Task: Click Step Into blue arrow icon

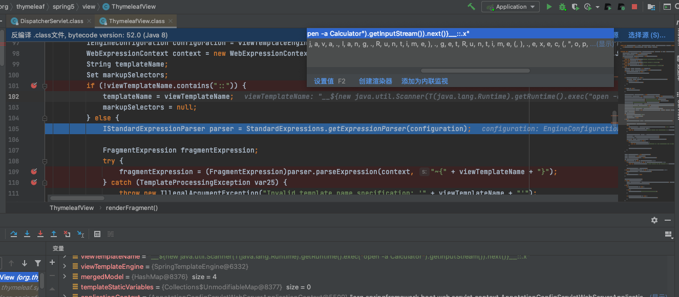Action: (27, 234)
